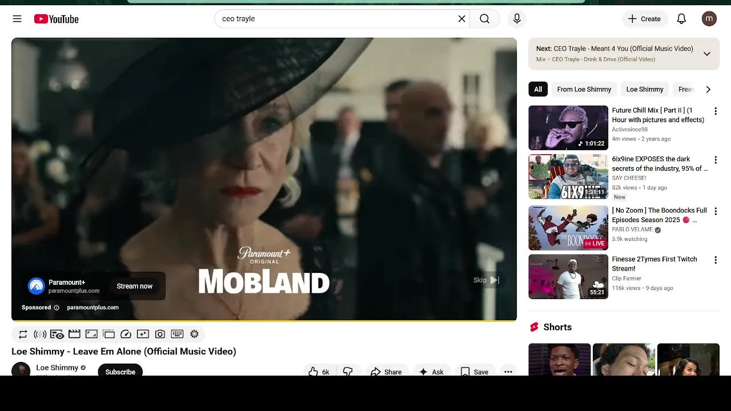Open the notifications bell
Viewport: 731px width, 411px height.
[x=681, y=19]
